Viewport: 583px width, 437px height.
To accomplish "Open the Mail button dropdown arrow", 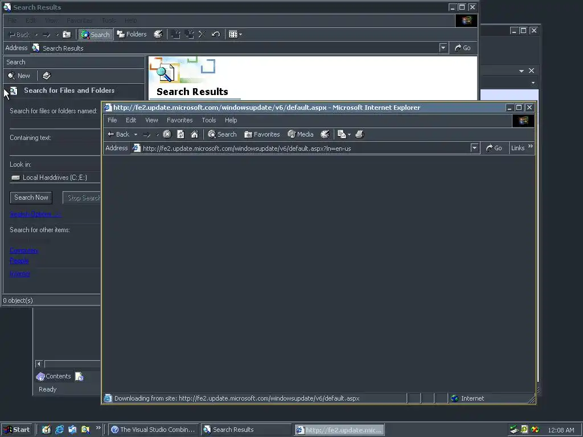I will pyautogui.click(x=349, y=134).
